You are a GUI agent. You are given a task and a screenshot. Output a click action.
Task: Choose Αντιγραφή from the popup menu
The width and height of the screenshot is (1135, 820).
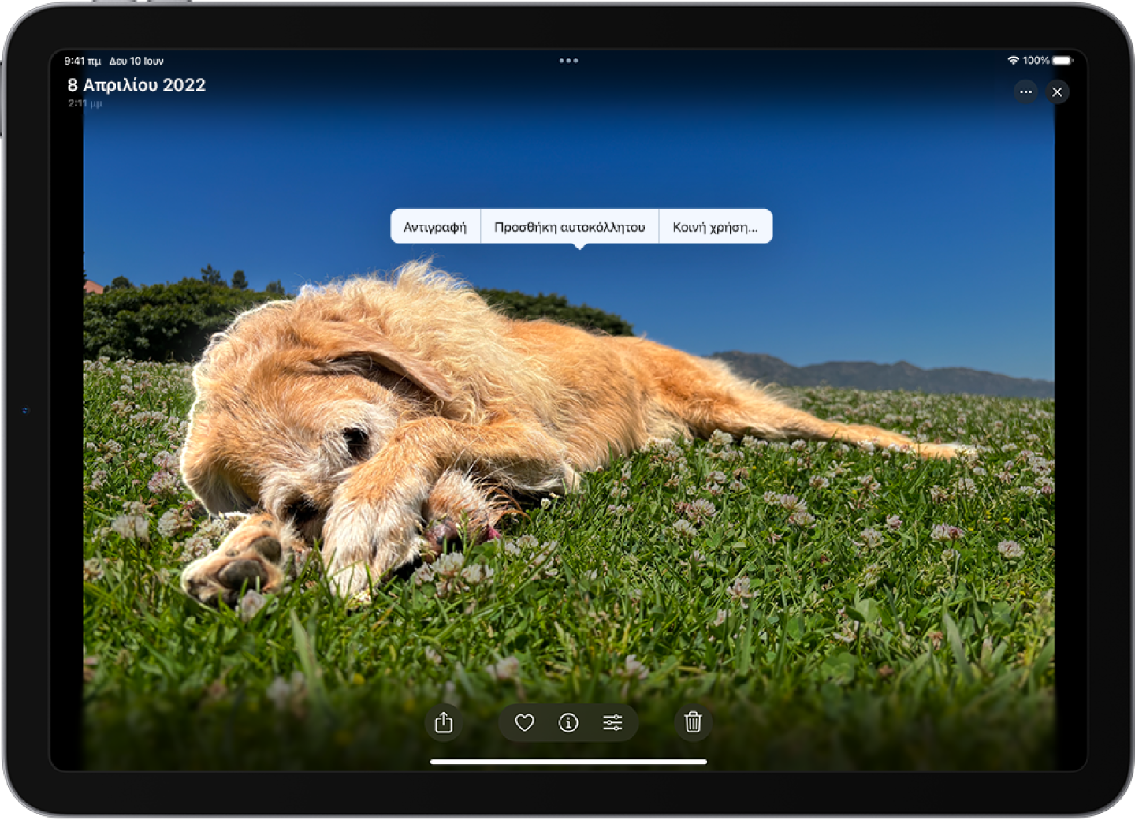(x=435, y=227)
